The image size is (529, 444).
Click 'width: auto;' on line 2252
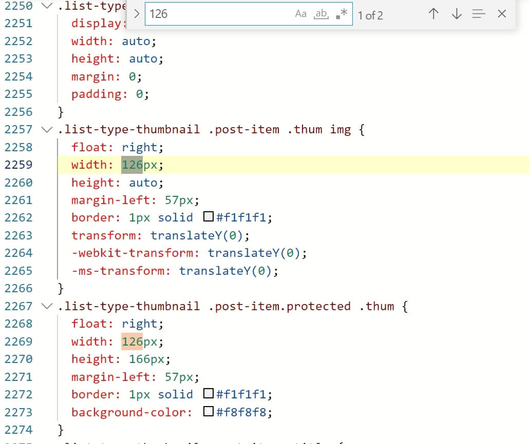114,41
